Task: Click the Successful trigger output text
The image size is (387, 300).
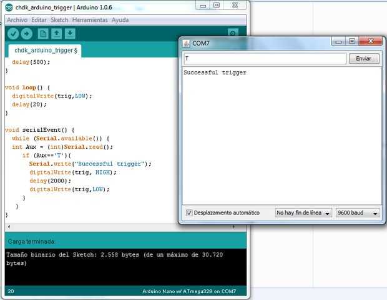Action: coord(215,72)
